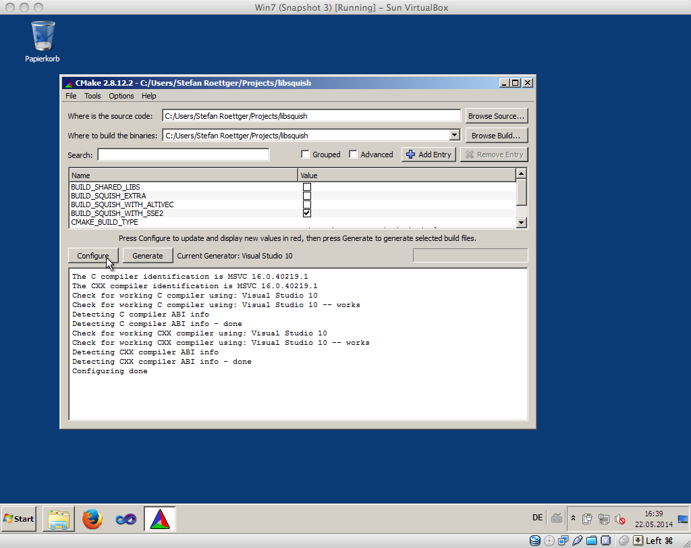This screenshot has width=691, height=548.
Task: Open the File menu
Action: pos(71,96)
